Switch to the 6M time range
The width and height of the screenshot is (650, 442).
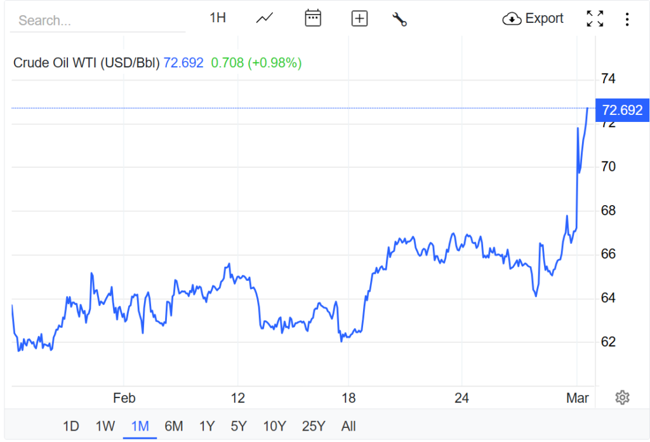173,425
